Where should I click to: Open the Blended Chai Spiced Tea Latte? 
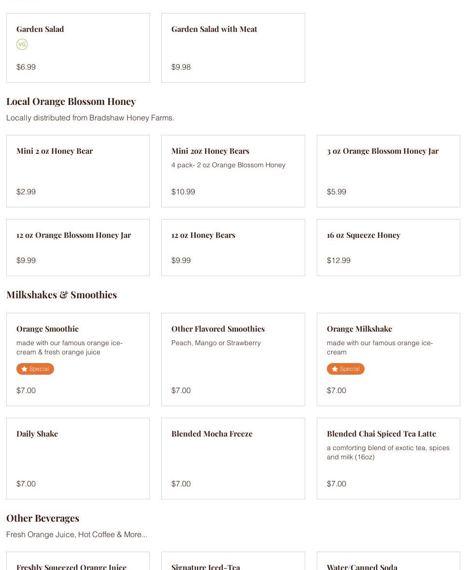388,458
